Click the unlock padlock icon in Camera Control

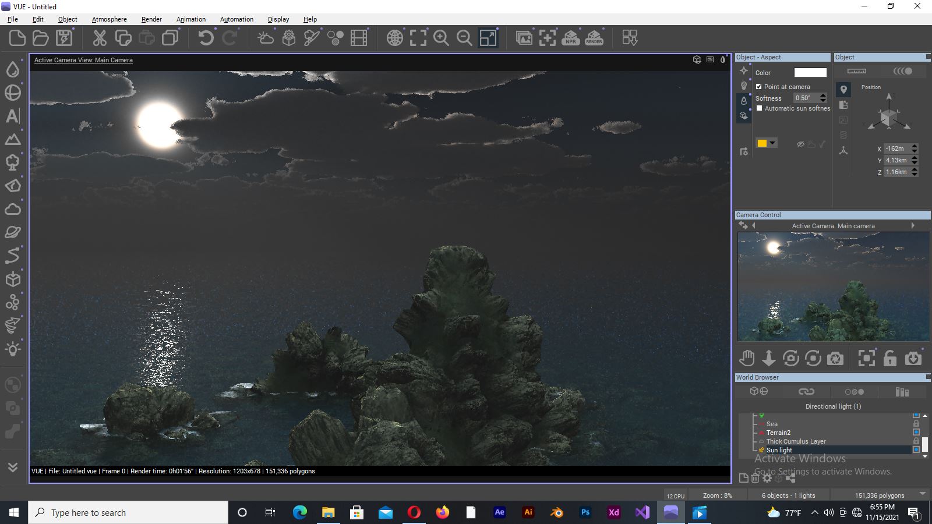(890, 358)
